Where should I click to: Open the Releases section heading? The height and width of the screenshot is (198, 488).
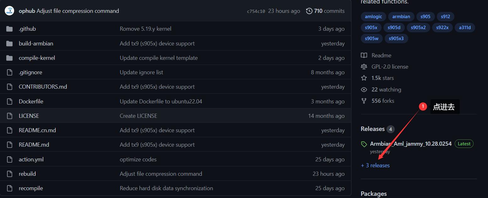[372, 129]
